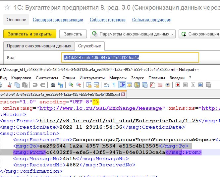220x177 pixels.
Task: Open the Folder as Workspace icon
Action: (160, 85)
